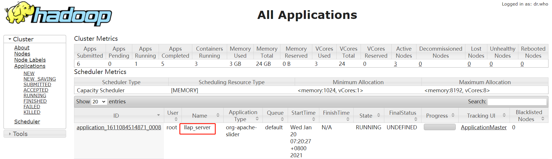Open the Unhealthy Nodes count link
552x159 pixels.
tap(491, 64)
